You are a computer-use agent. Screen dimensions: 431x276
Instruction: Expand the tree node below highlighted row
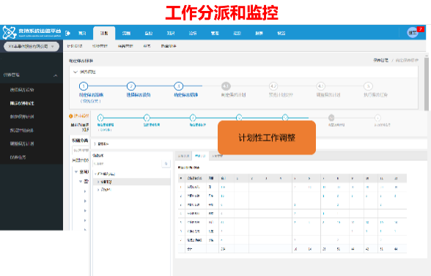(x=98, y=190)
